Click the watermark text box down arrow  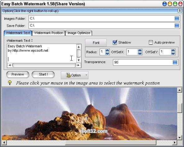click(79, 60)
